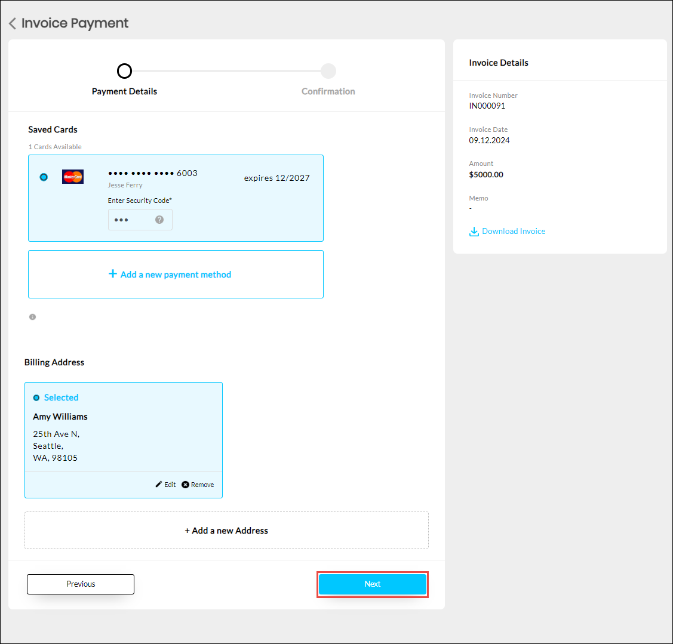Click Add a new payment method
Image resolution: width=673 pixels, height=644 pixels.
coord(176,275)
